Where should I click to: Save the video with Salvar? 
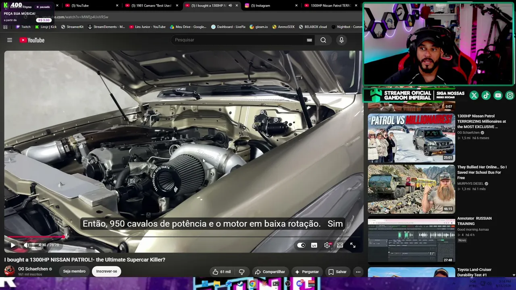coord(337,272)
